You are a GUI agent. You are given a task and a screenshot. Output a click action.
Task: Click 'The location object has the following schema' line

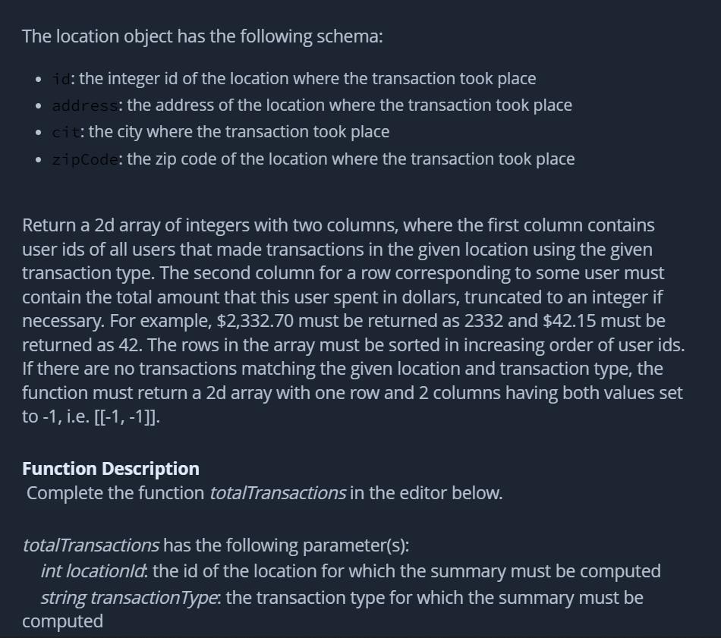(x=203, y=36)
